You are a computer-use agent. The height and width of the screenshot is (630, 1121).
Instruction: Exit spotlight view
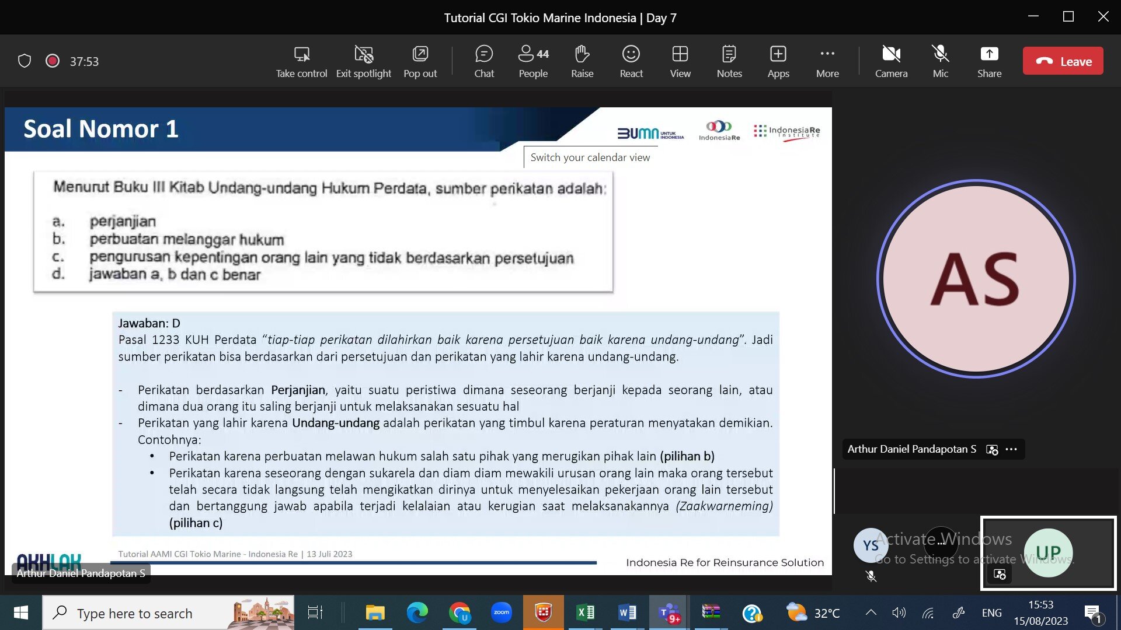[x=363, y=61]
